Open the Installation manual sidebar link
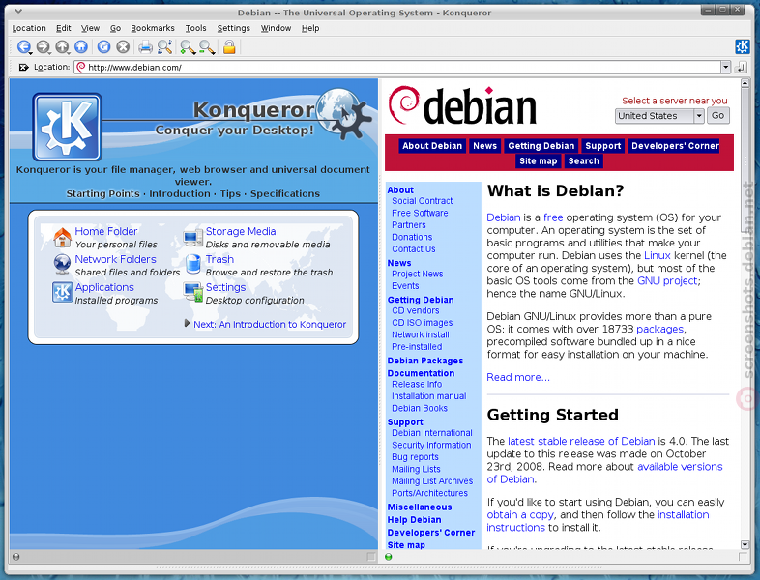 [429, 396]
